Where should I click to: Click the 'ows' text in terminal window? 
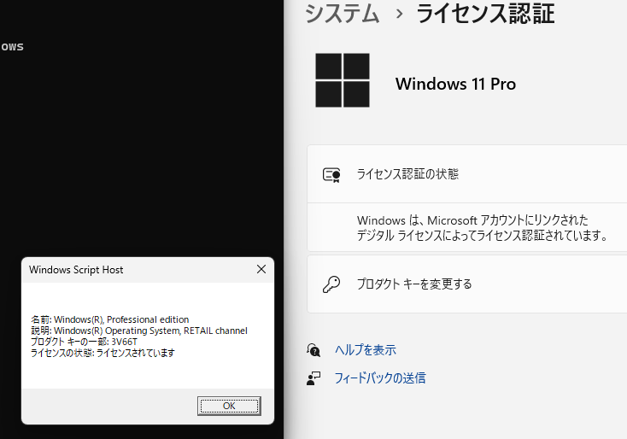click(12, 47)
